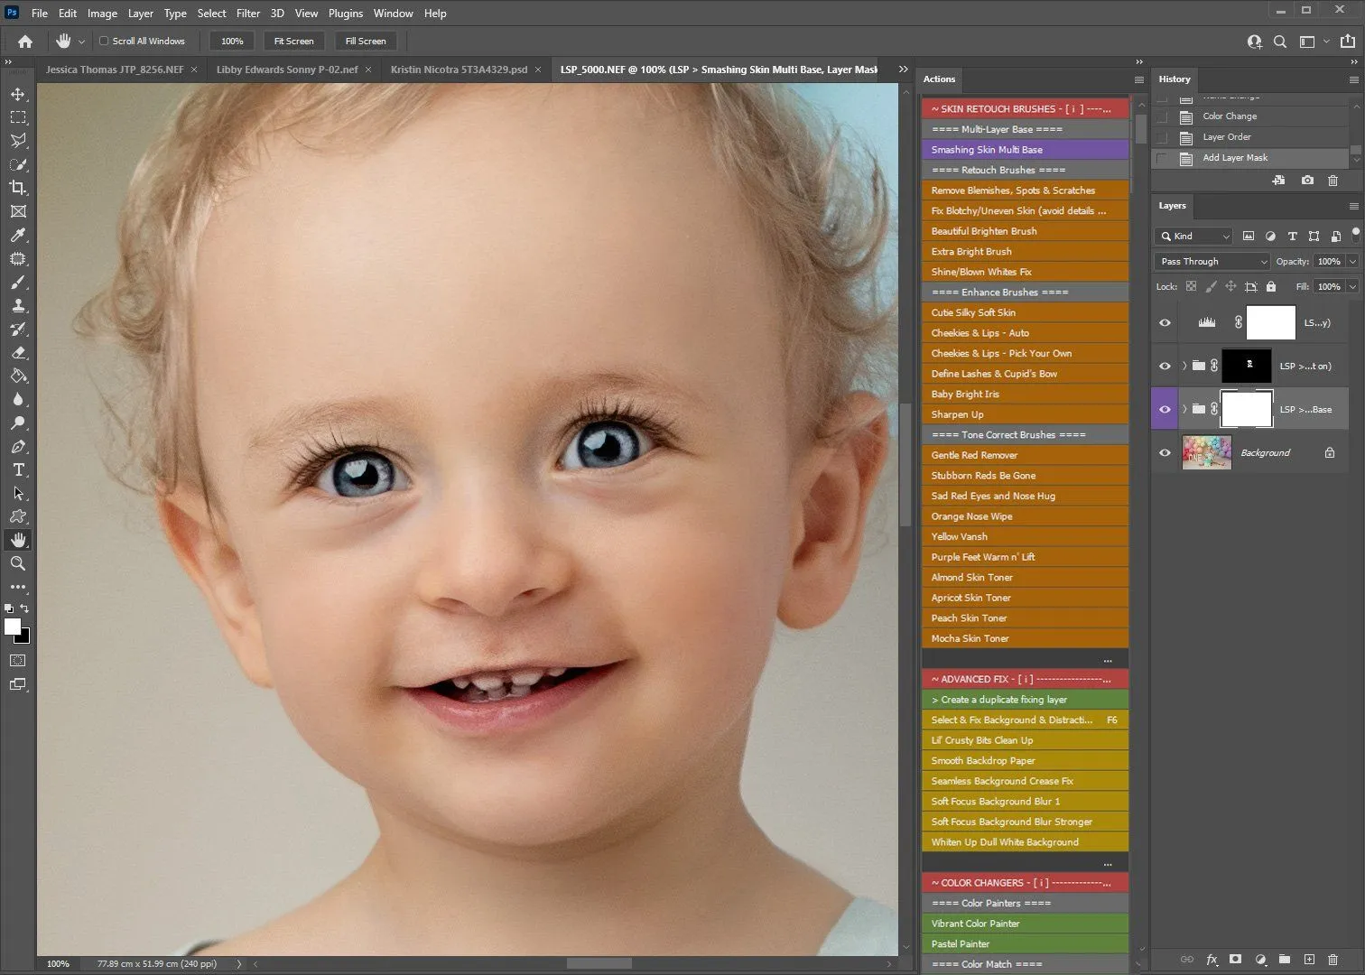Open the Plugins menu
Image resolution: width=1365 pixels, height=975 pixels.
pyautogui.click(x=346, y=14)
